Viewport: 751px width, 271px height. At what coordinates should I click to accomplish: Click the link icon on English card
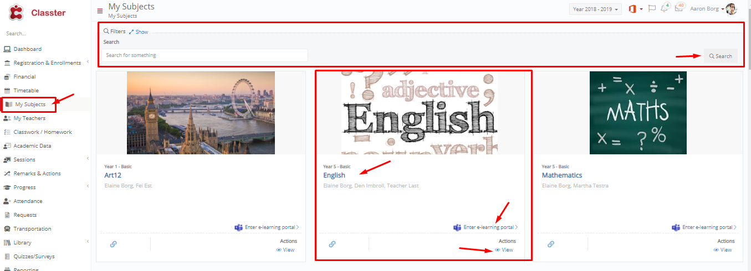[x=333, y=244]
